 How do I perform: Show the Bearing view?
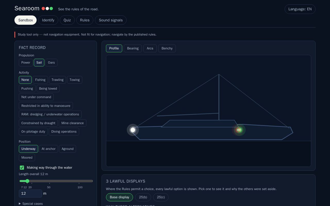tap(133, 48)
